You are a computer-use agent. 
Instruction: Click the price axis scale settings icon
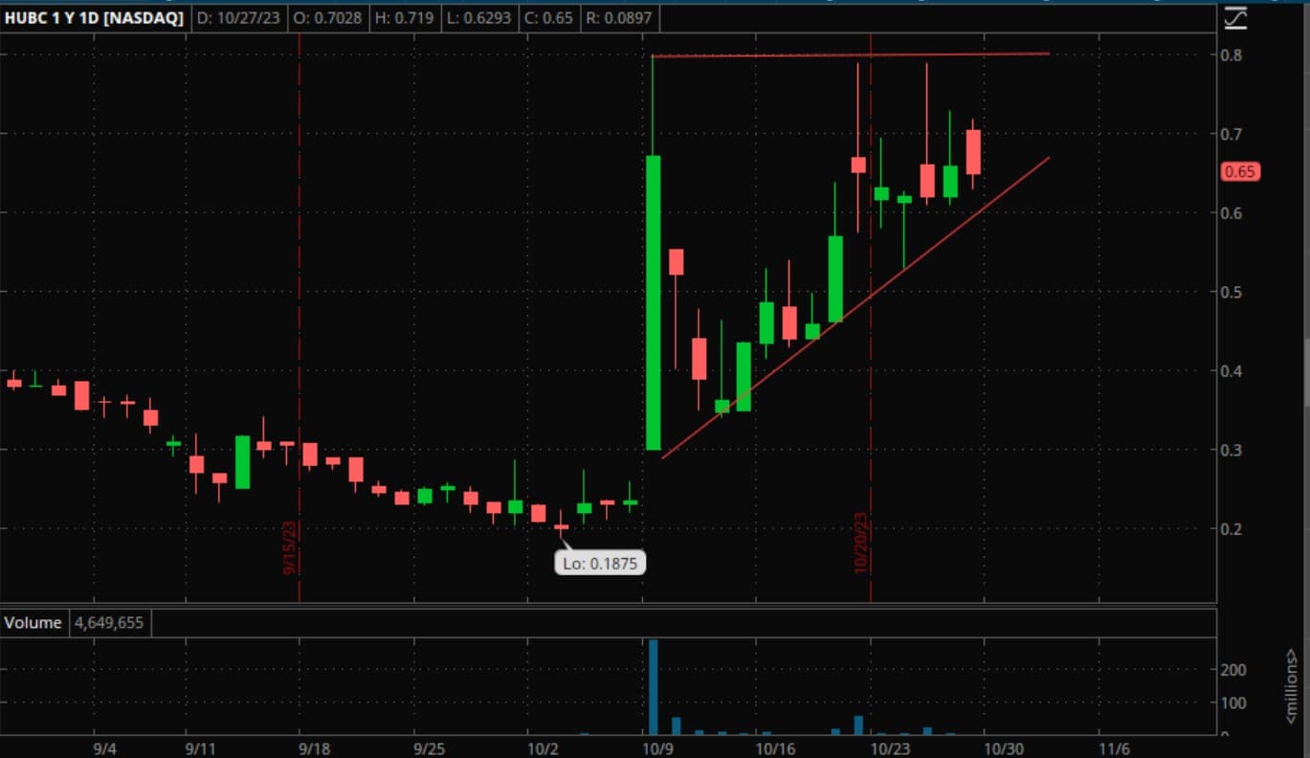click(x=1235, y=17)
